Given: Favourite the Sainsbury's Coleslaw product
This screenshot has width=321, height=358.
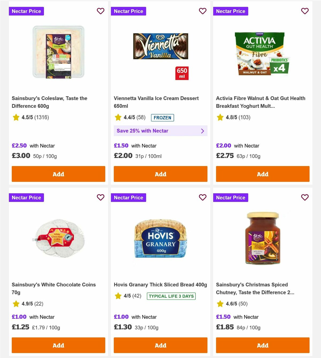Looking at the screenshot, I should [101, 11].
